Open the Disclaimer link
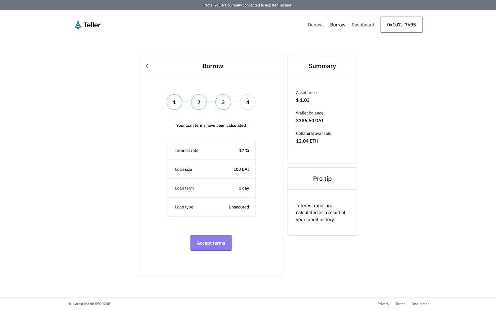 (x=420, y=304)
